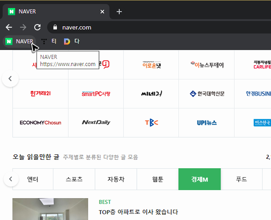
Task: Open the 한경BUSINESS publisher logo
Action: pyautogui.click(x=258, y=94)
